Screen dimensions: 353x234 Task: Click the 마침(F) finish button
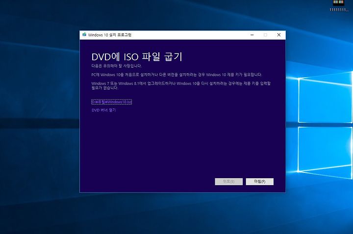click(259, 182)
